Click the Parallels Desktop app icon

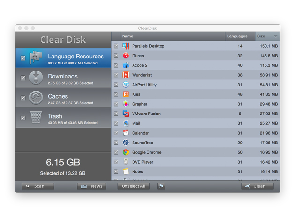click(x=125, y=46)
